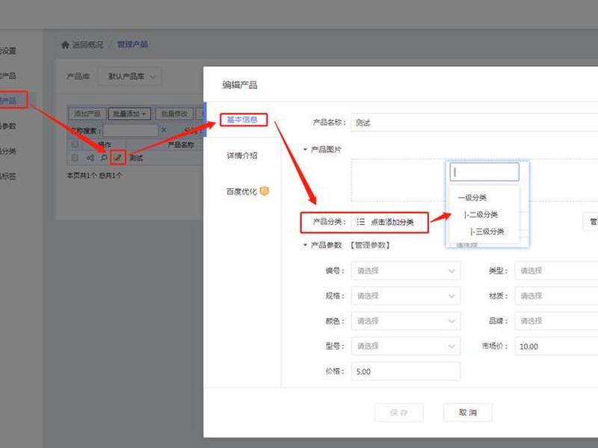The width and height of the screenshot is (598, 448).
Task: Click the 名称搜索 input field
Action: click(130, 130)
